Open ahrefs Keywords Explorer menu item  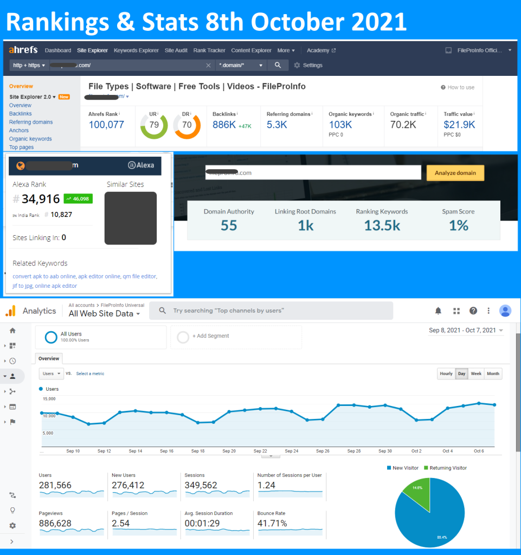coord(136,50)
